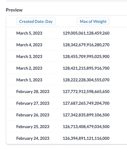Select the March 3, 2023 date cell
Screen dimensions: 127x149
29,57
